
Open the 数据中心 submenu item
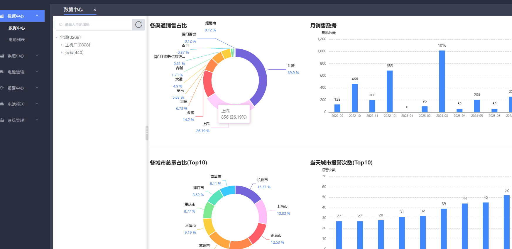[17, 28]
